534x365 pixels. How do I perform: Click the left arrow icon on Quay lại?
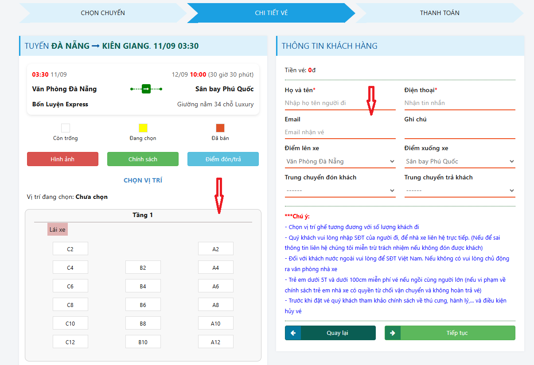pos(293,333)
